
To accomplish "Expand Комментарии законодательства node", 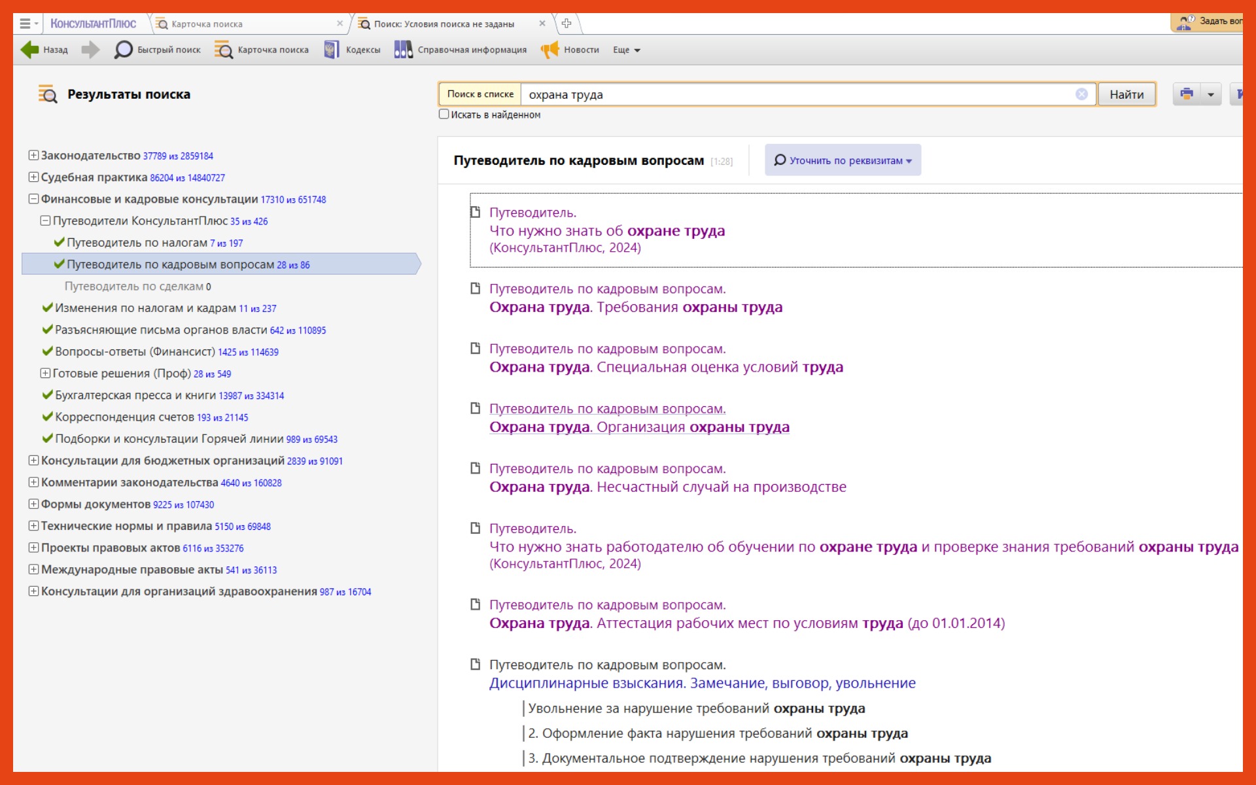I will [33, 483].
